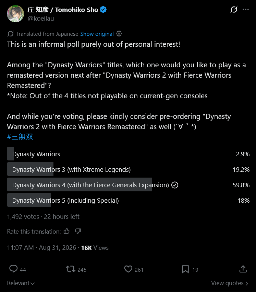Image resolution: width=256 pixels, height=292 pixels.
Task: Open the #三無双 hashtag link
Action: (20, 137)
